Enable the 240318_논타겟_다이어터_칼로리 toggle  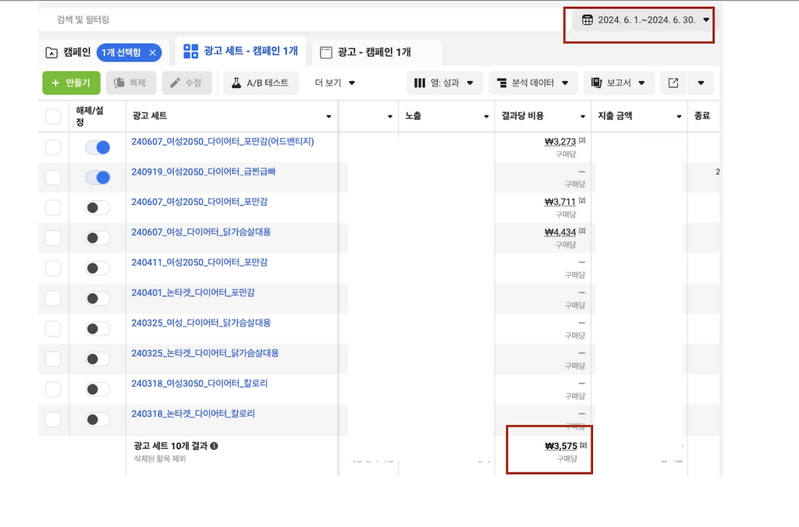point(98,419)
